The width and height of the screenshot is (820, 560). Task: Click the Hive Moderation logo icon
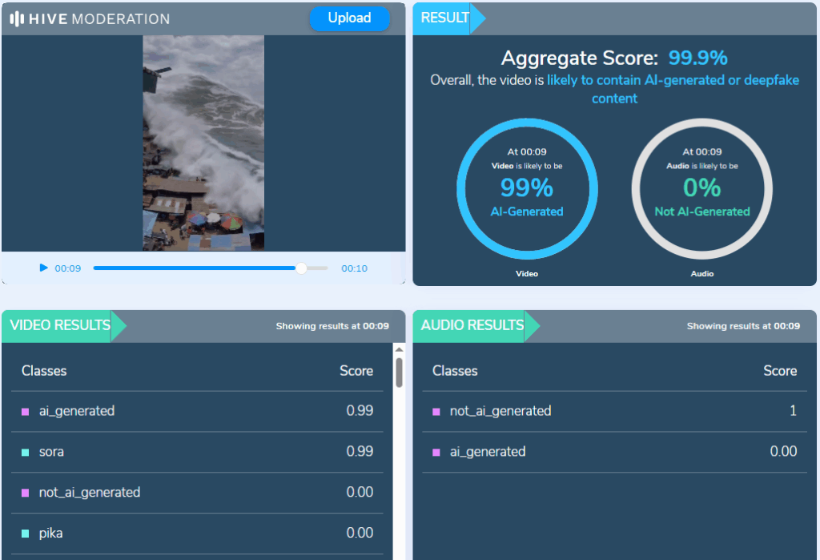16,18
